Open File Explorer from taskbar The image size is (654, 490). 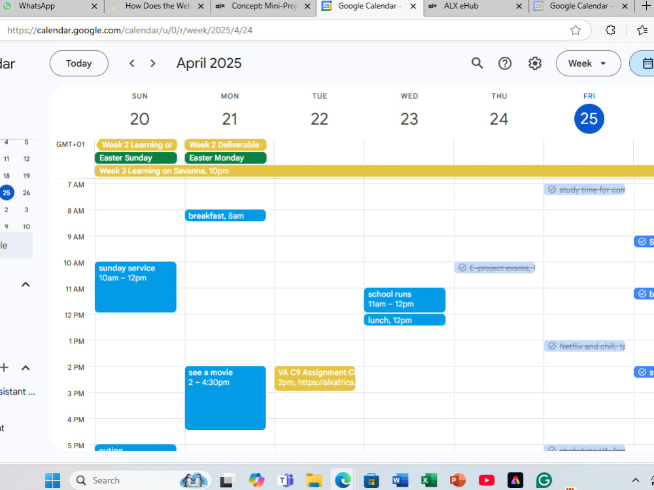pos(314,480)
